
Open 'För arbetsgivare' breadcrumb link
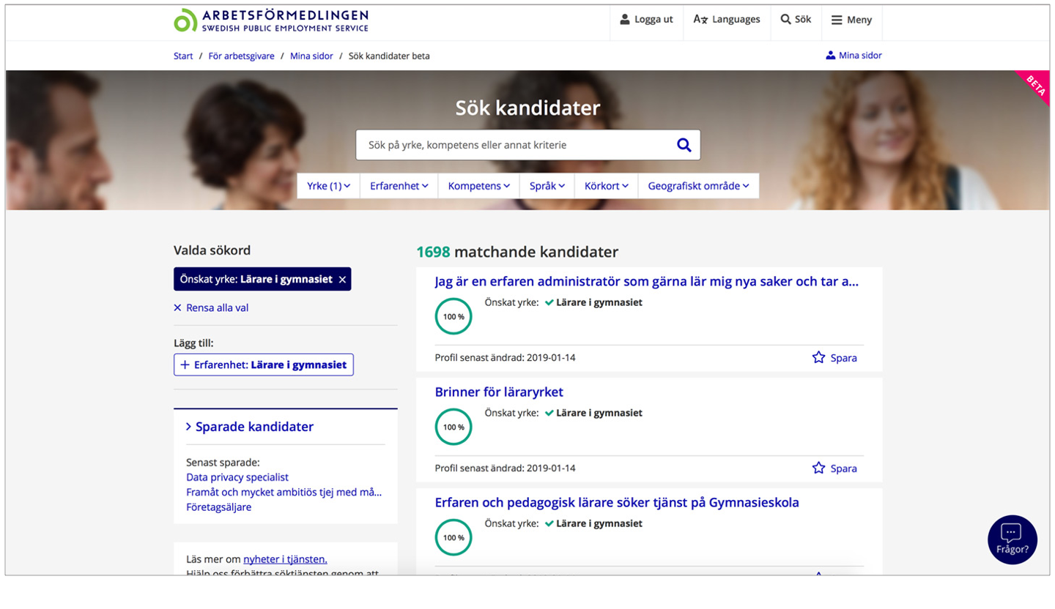click(x=241, y=56)
